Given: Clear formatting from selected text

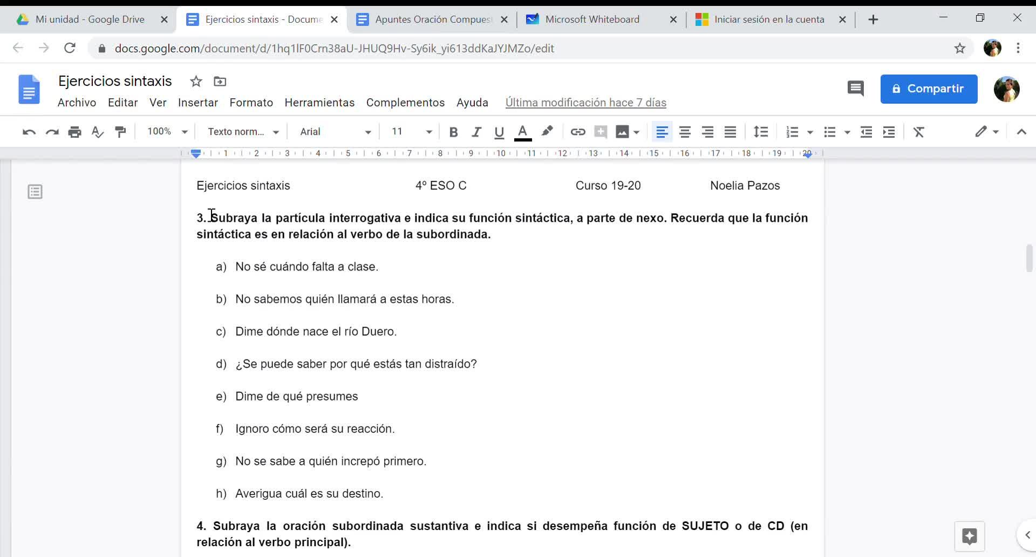Looking at the screenshot, I should coord(919,132).
